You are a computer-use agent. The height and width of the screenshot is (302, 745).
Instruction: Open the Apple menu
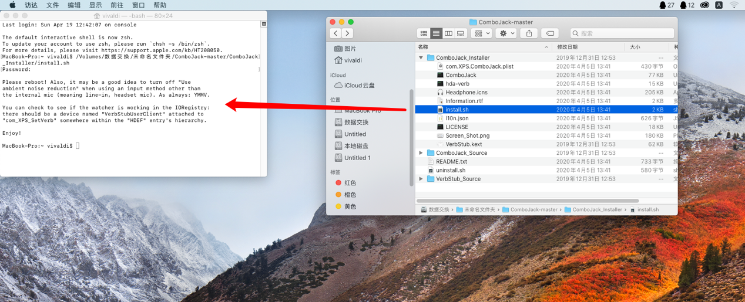tap(12, 5)
